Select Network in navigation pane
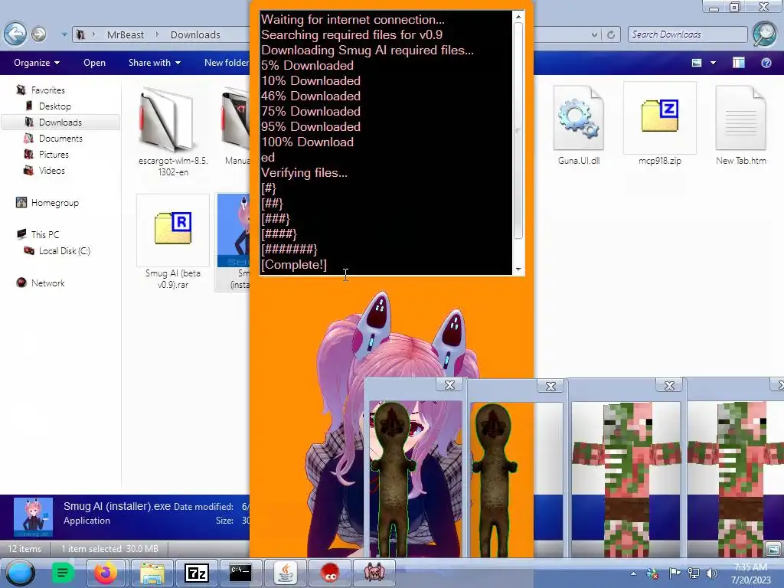The image size is (784, 588). point(47,283)
